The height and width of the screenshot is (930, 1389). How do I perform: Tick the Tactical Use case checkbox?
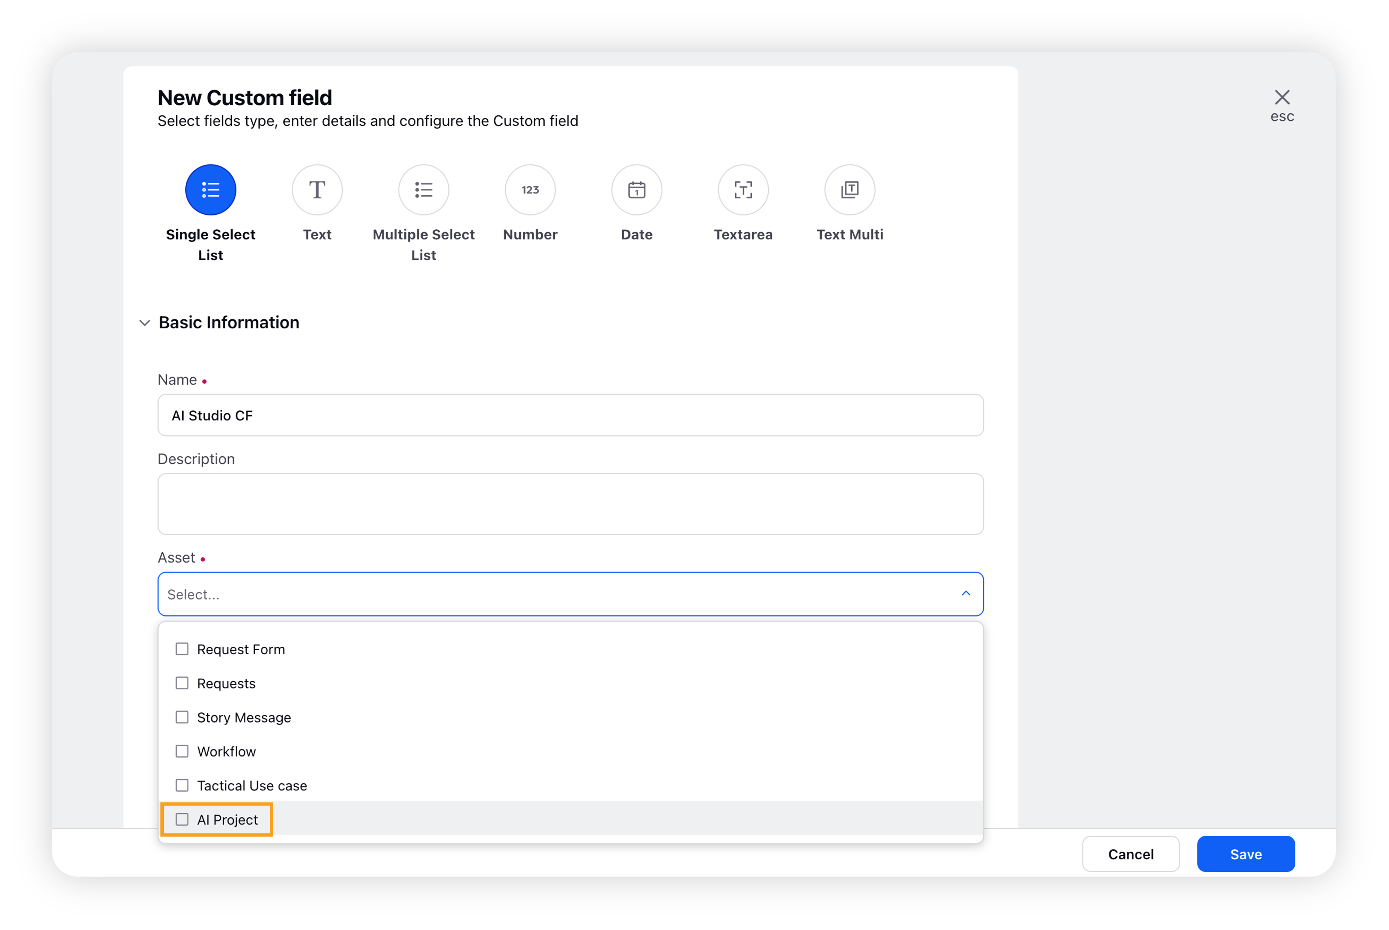click(x=182, y=785)
